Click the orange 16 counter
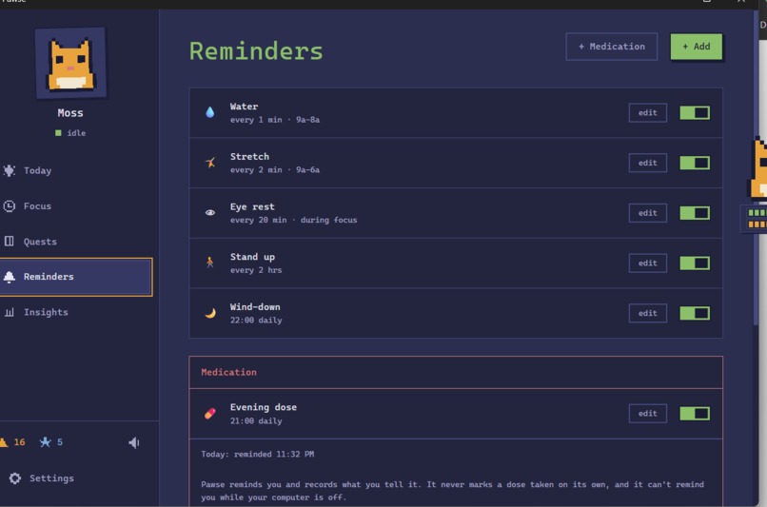This screenshot has height=507, width=767. pyautogui.click(x=19, y=442)
